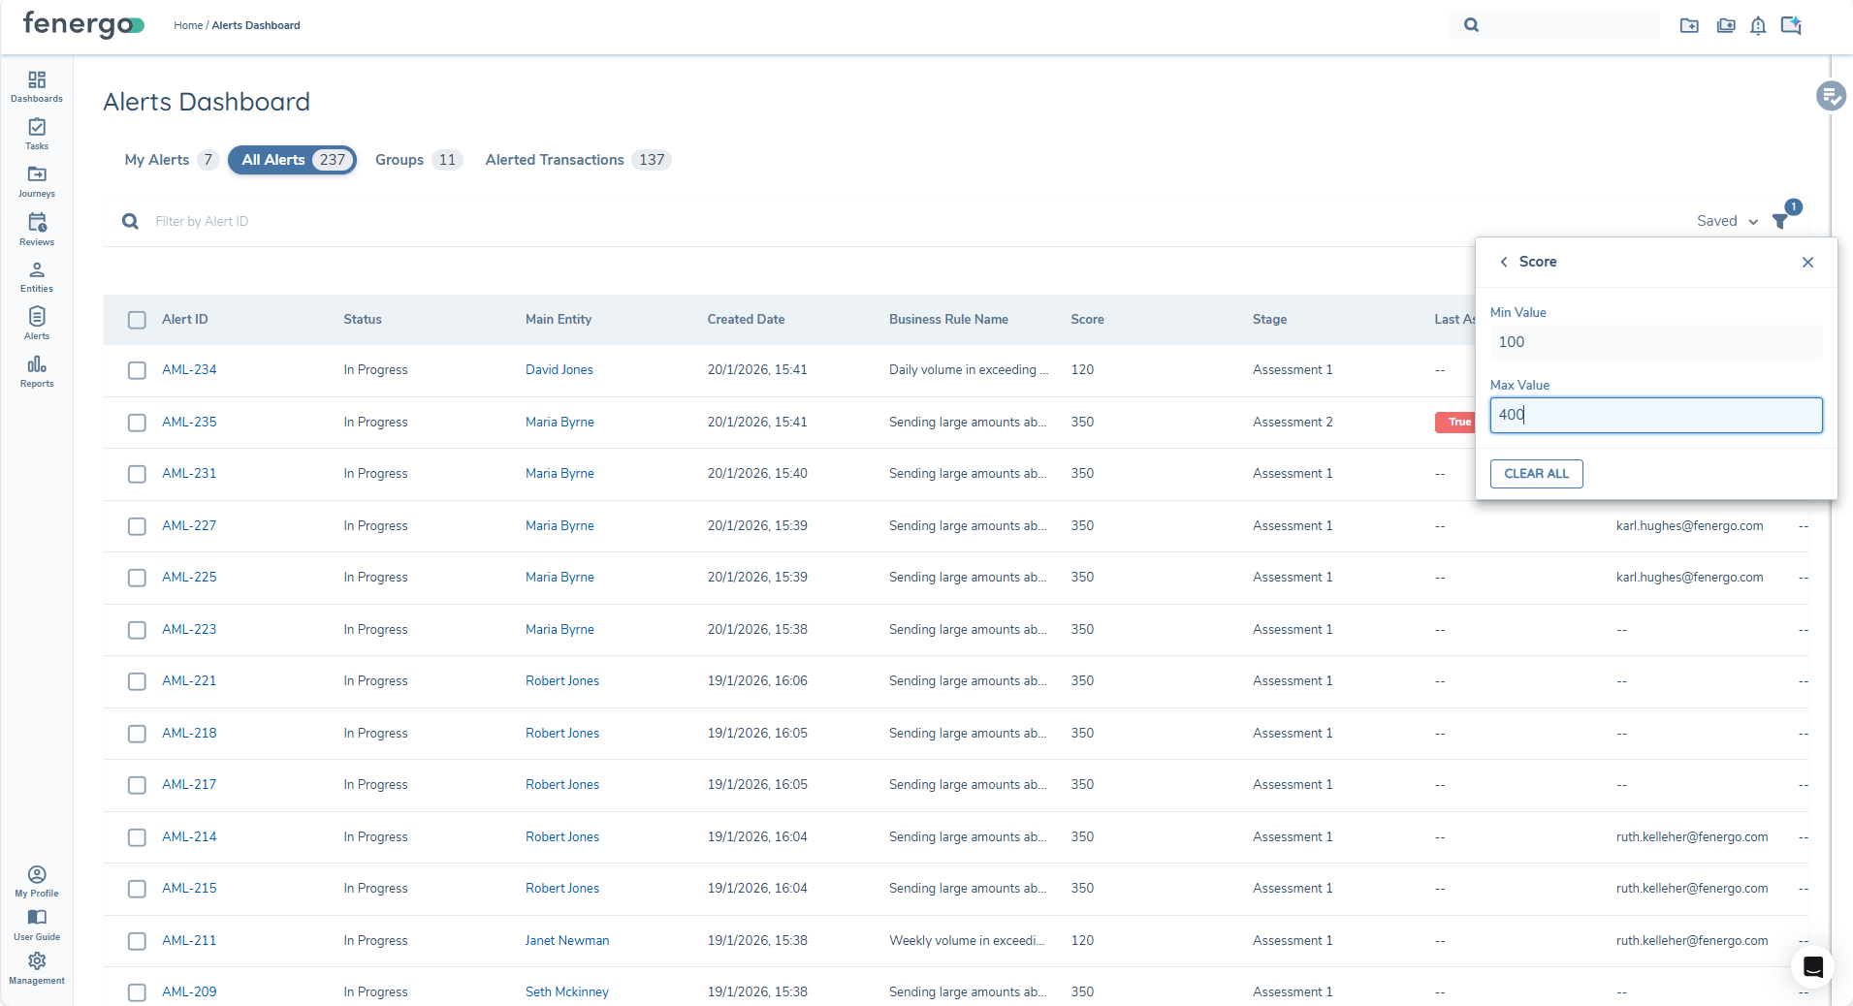Open alert AML-235 details link
The image size is (1853, 1006).
click(189, 422)
